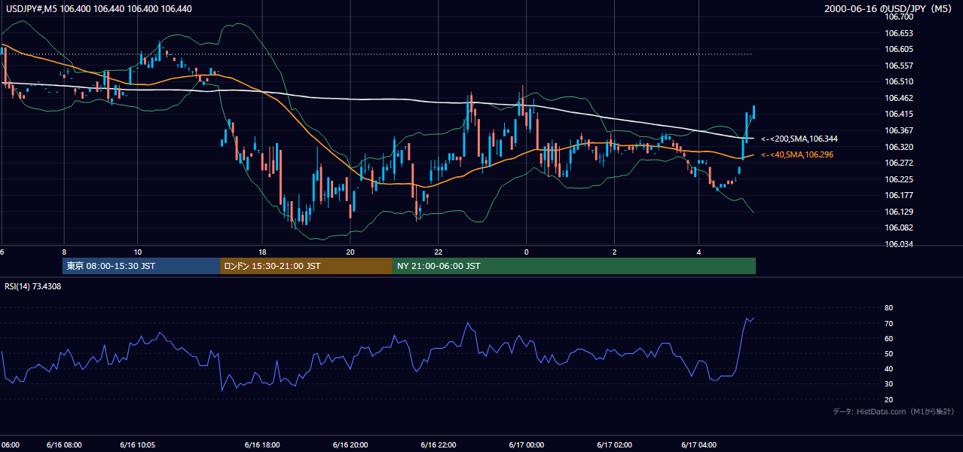Click price axis value 106.653
Screen dimensions: 963x452
tap(898, 33)
